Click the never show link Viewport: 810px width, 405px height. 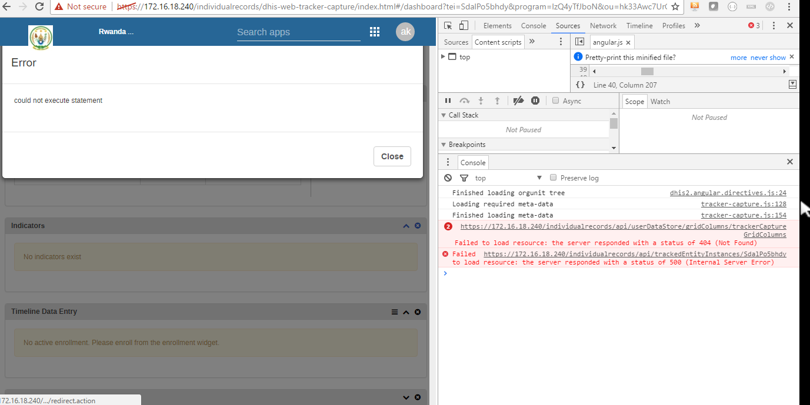[768, 58]
